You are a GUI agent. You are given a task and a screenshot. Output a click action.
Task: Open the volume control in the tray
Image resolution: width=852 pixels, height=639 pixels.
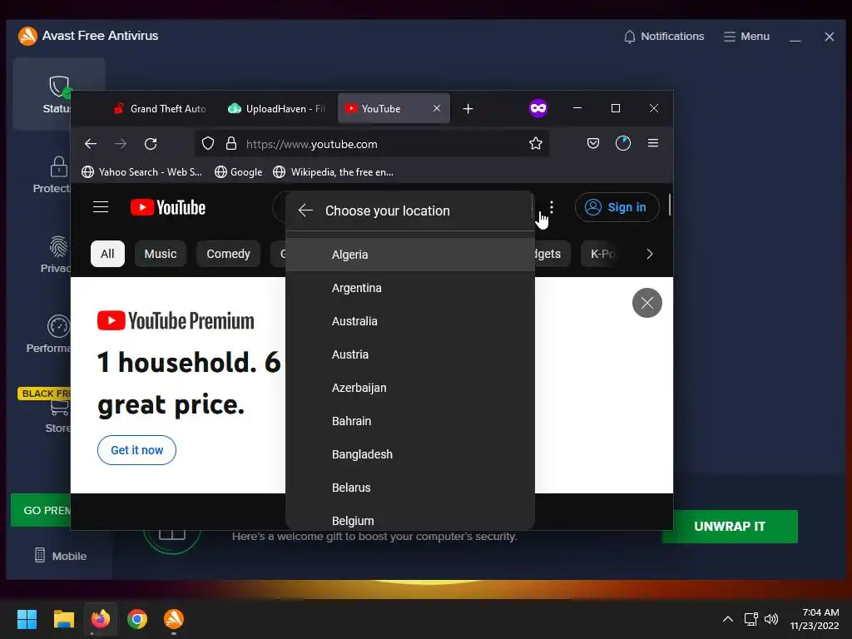click(x=771, y=619)
